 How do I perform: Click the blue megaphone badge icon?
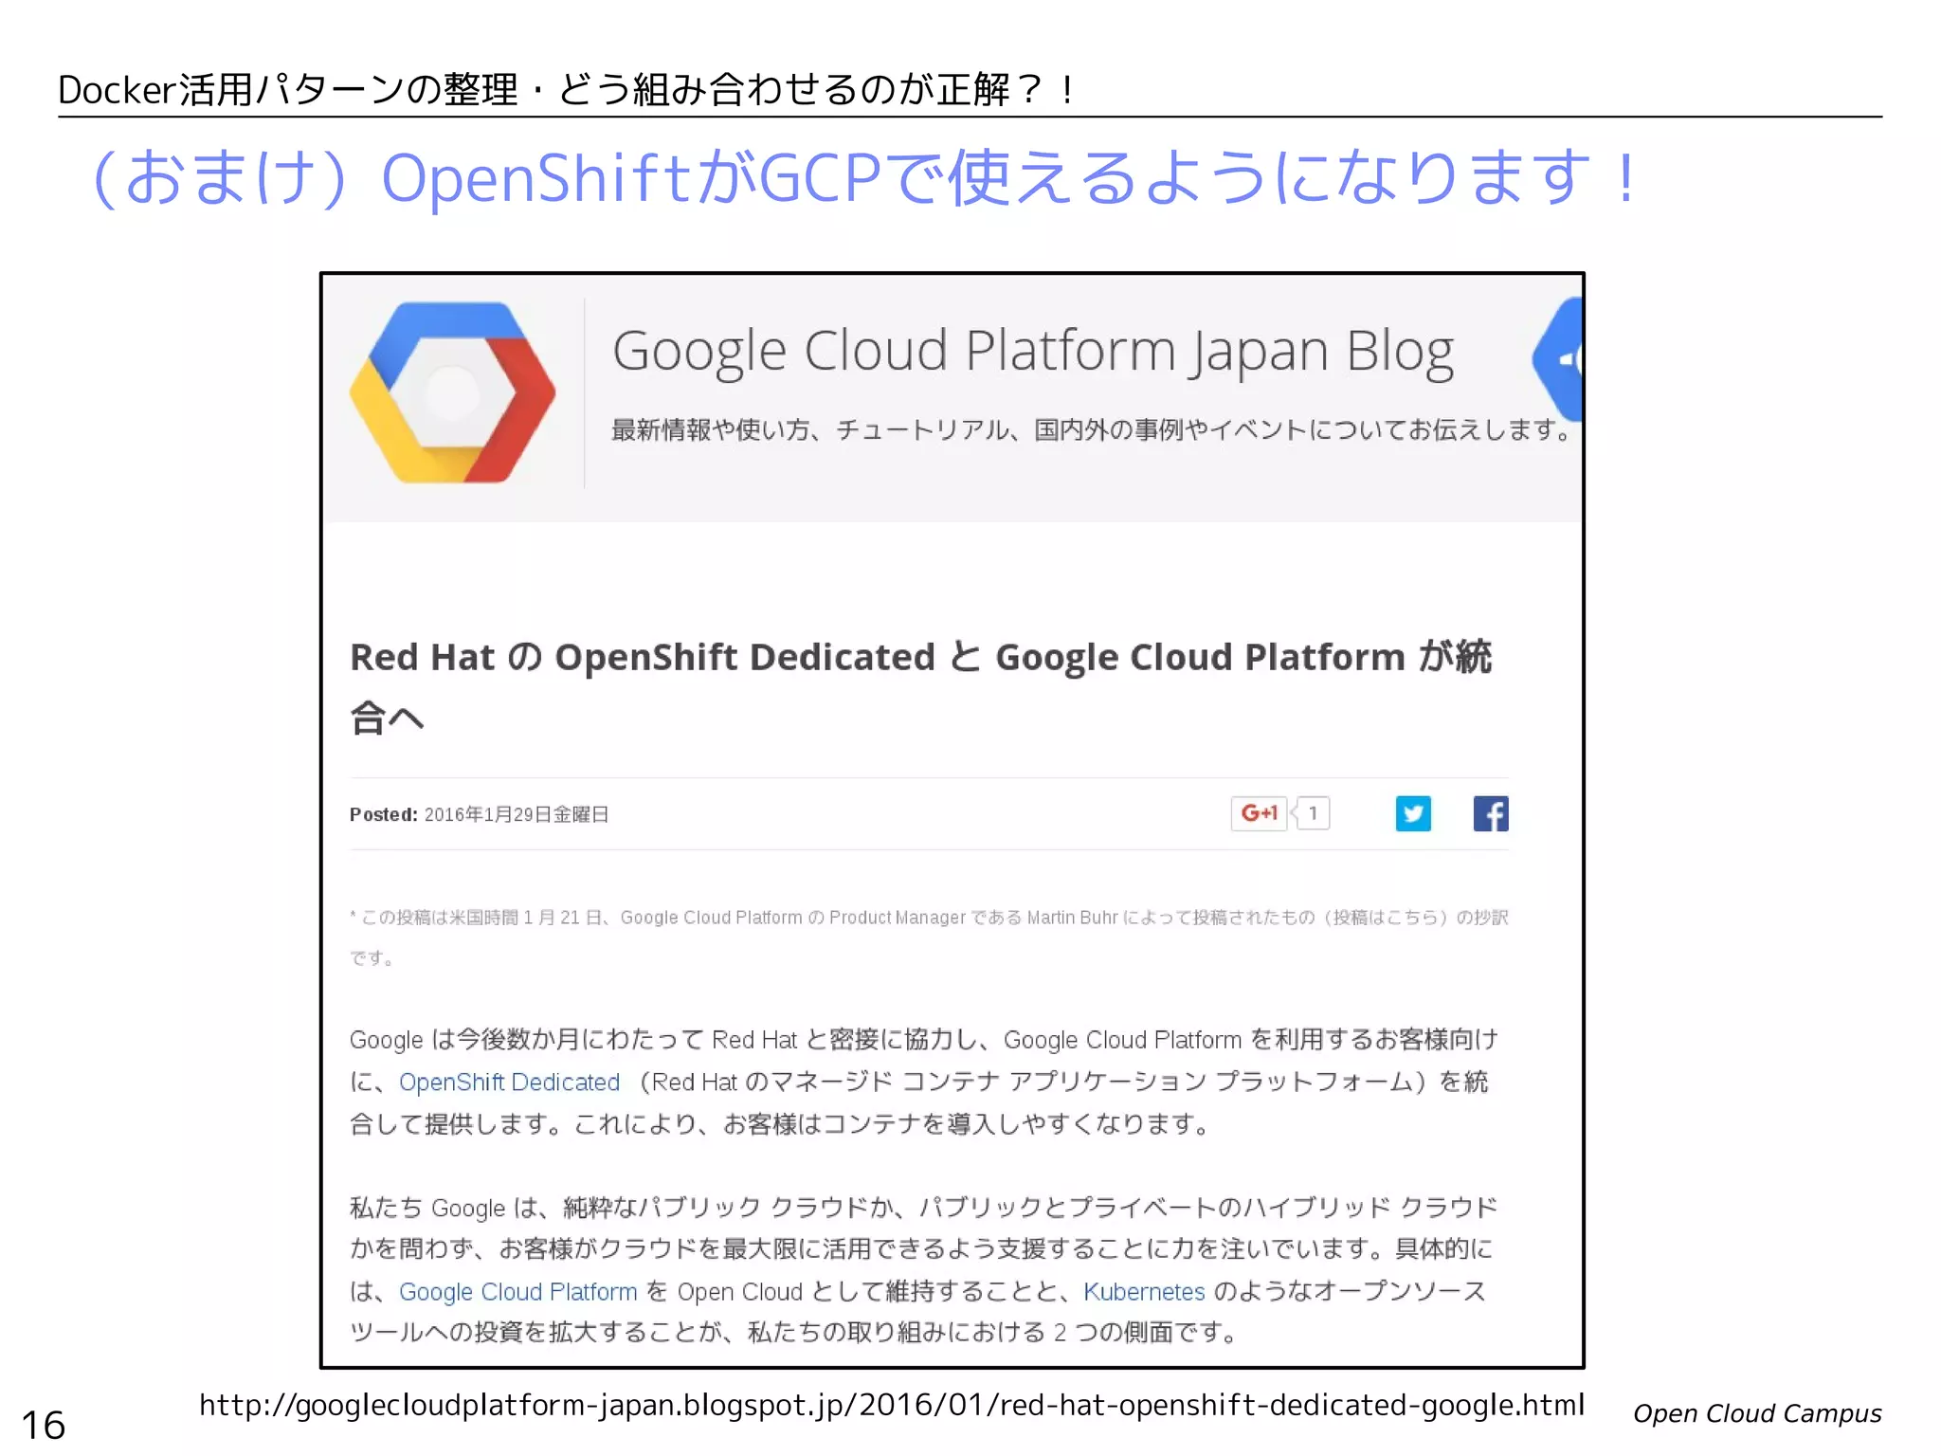pos(1558,359)
